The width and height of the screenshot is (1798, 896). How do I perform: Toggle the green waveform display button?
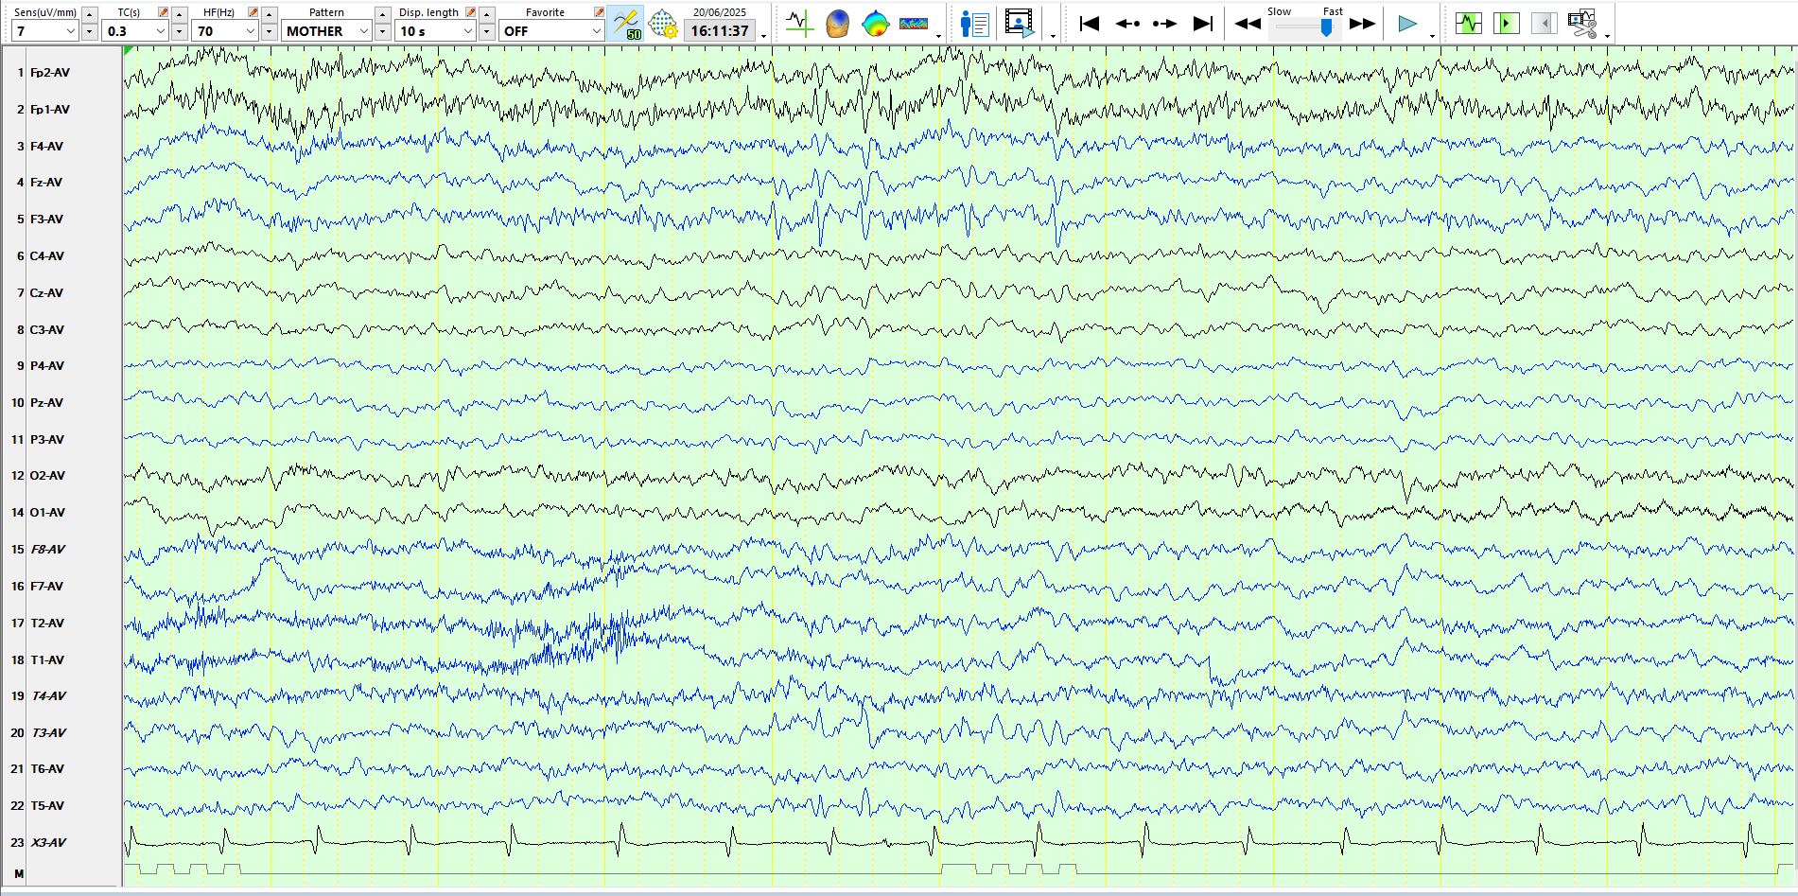coord(1468,23)
